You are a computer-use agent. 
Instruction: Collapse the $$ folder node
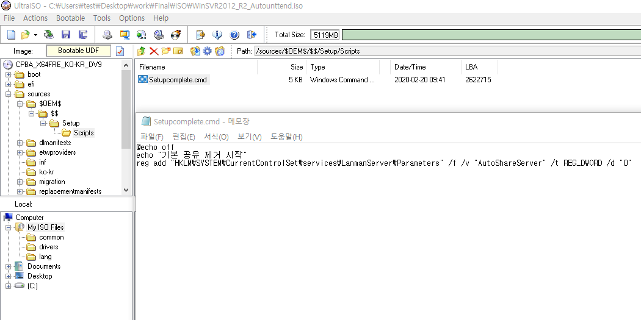pos(31,113)
